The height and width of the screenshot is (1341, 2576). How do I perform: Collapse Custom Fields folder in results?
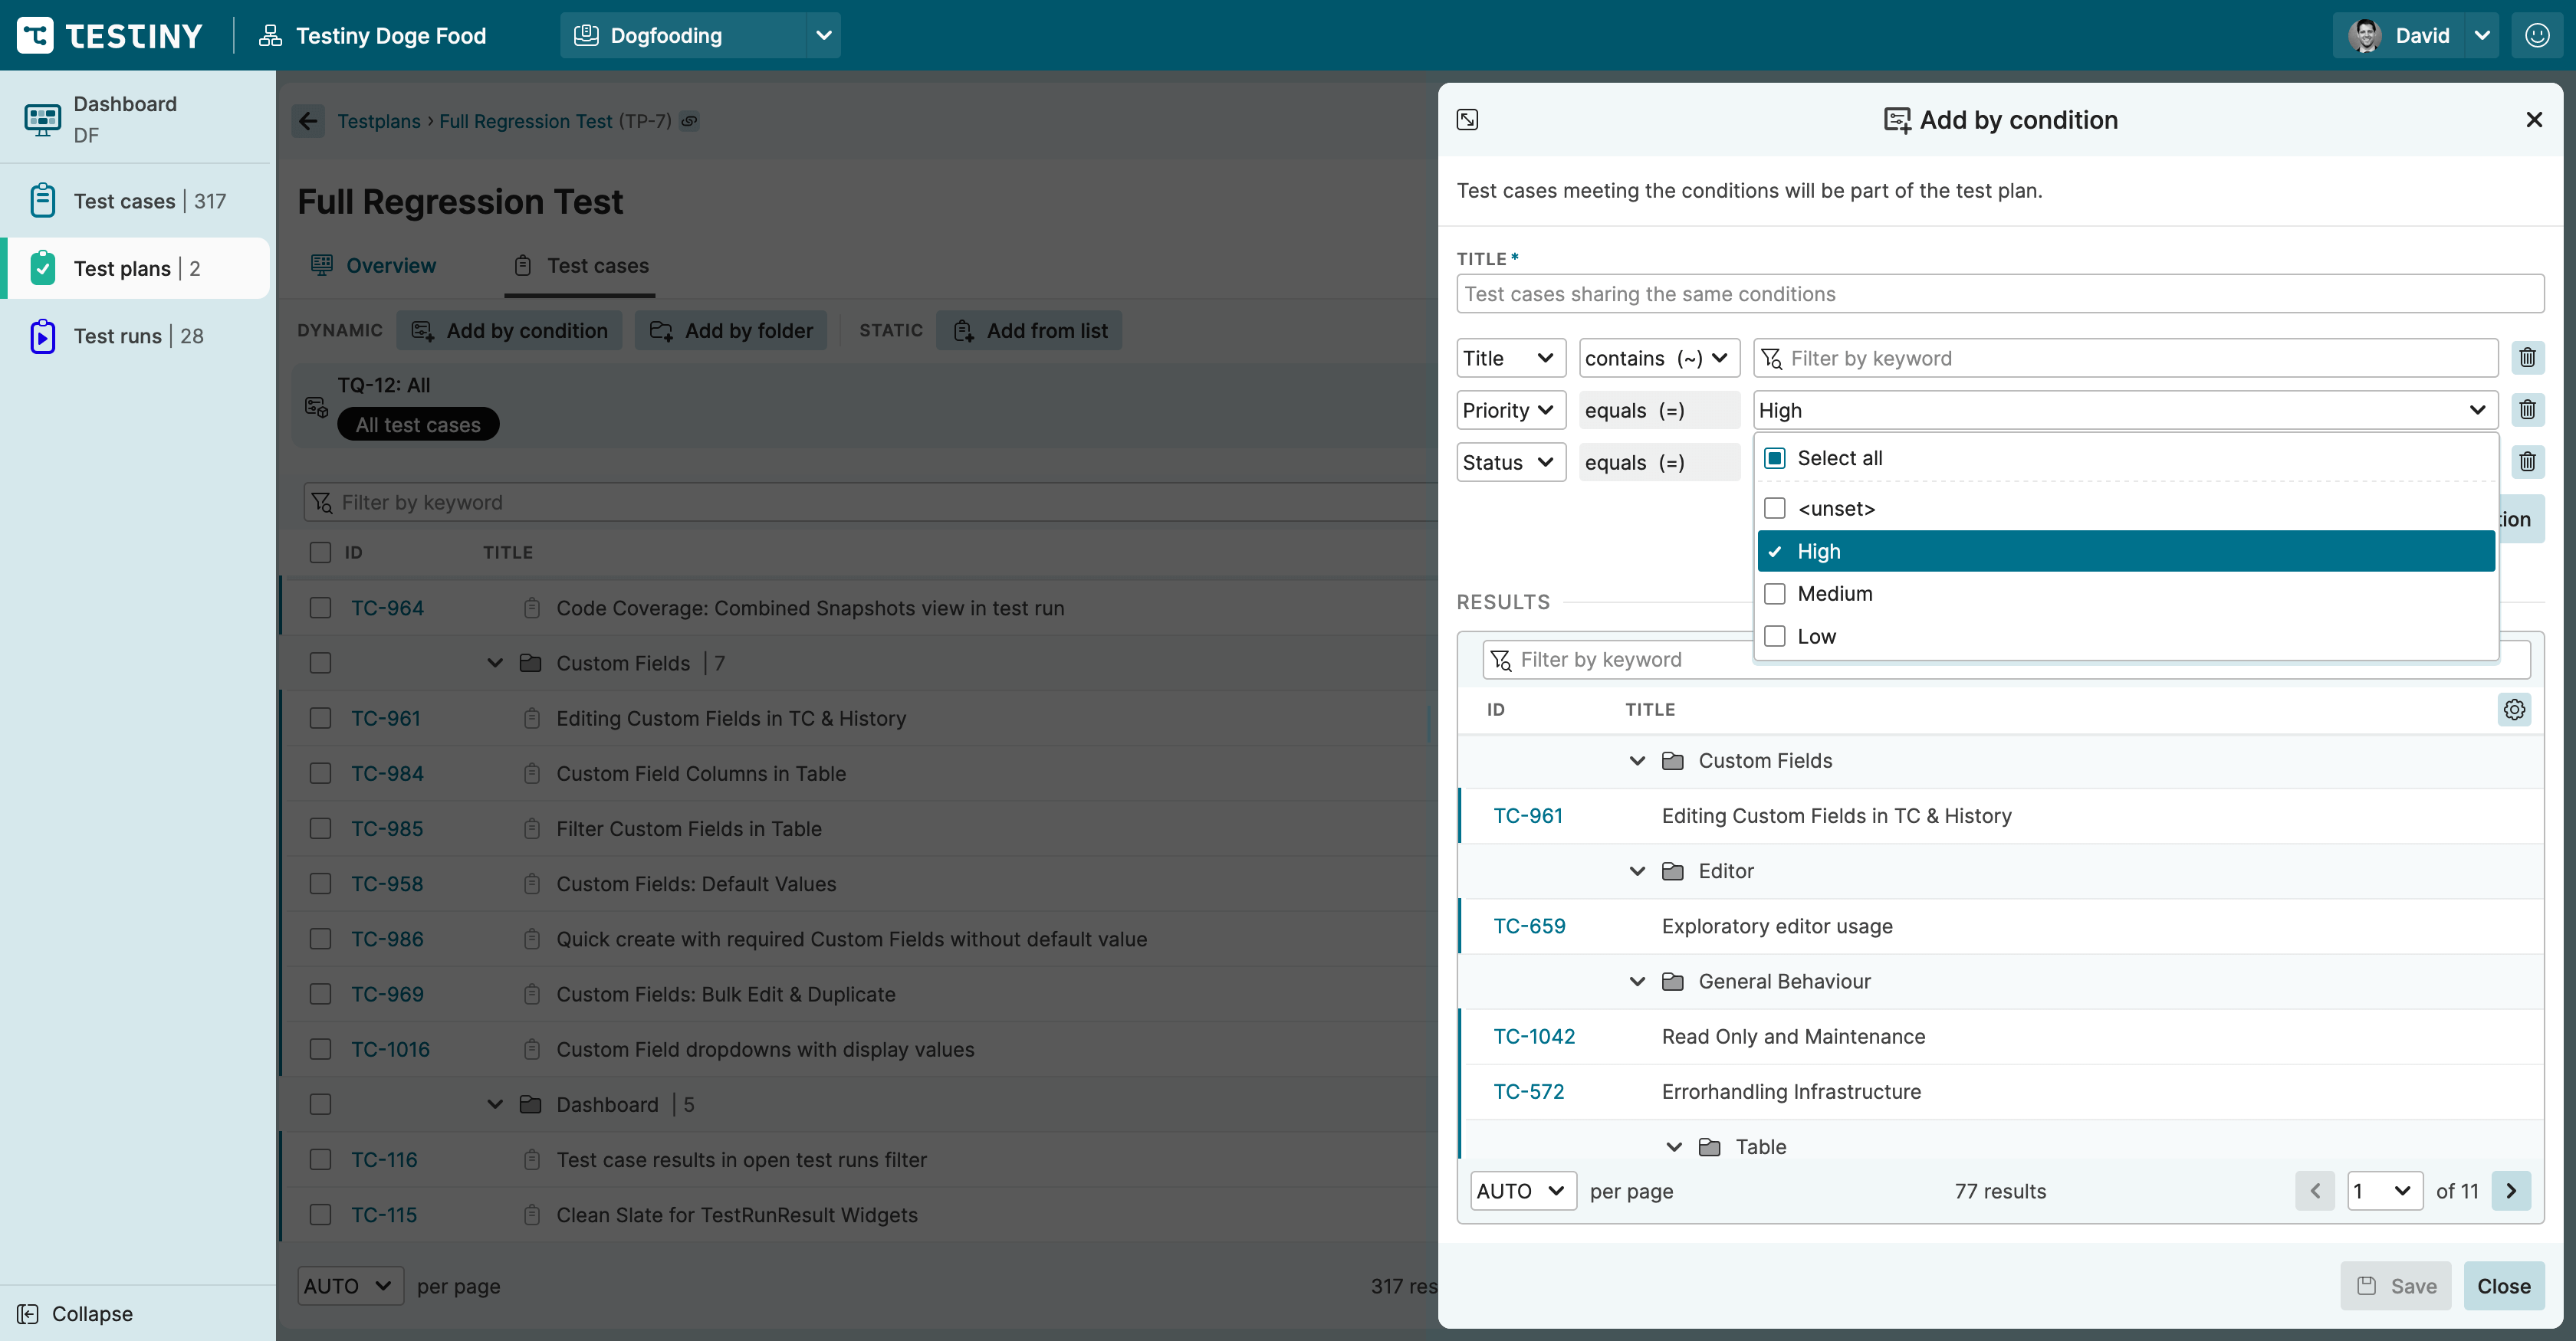[1637, 760]
